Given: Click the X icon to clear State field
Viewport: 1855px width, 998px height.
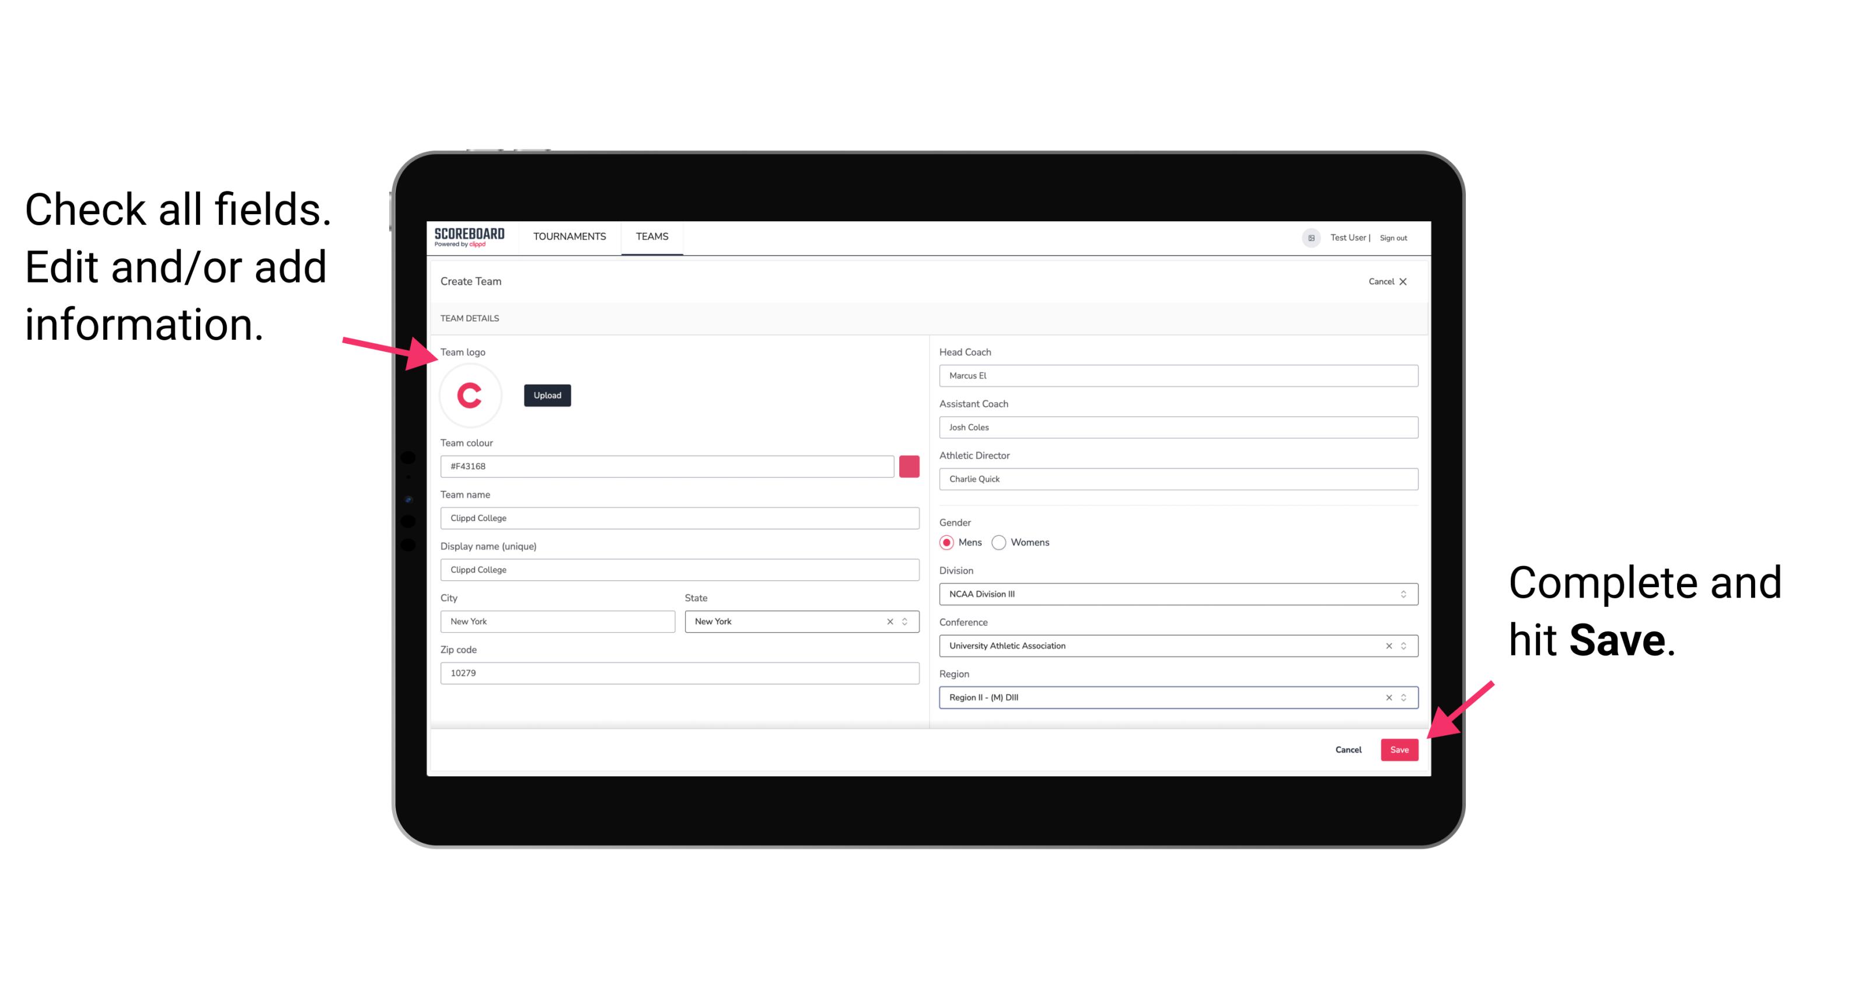Looking at the screenshot, I should coord(888,620).
